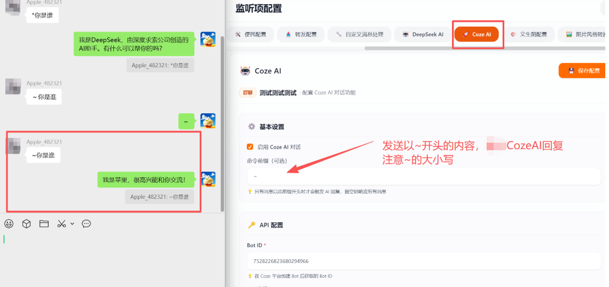Click the hint 在 Coze 平台创建 Bot 后获取的 Bot ID

(x=293, y=276)
